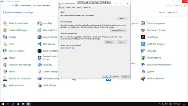Open Internet Options icon

[x=5, y=51]
